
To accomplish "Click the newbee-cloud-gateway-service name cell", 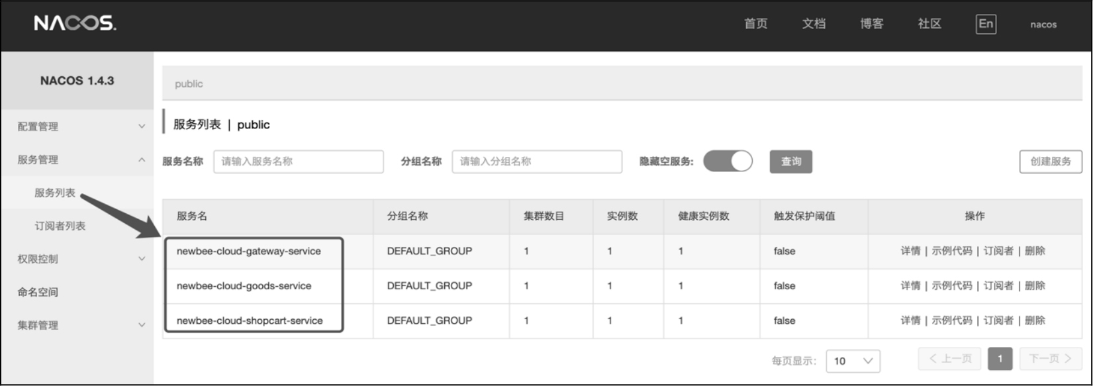I will (248, 251).
